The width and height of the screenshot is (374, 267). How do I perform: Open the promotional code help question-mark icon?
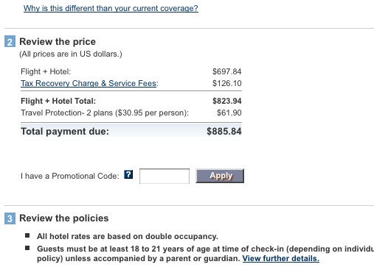(x=128, y=174)
